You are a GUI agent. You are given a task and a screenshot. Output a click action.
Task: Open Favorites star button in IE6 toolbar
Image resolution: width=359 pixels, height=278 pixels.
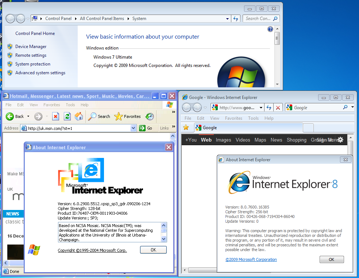(x=128, y=116)
